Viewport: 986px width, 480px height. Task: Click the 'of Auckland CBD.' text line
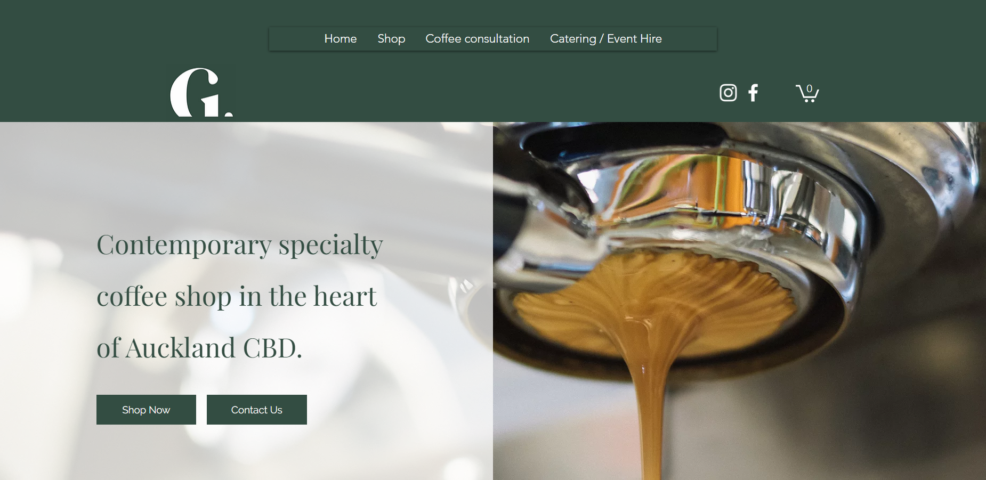point(199,348)
